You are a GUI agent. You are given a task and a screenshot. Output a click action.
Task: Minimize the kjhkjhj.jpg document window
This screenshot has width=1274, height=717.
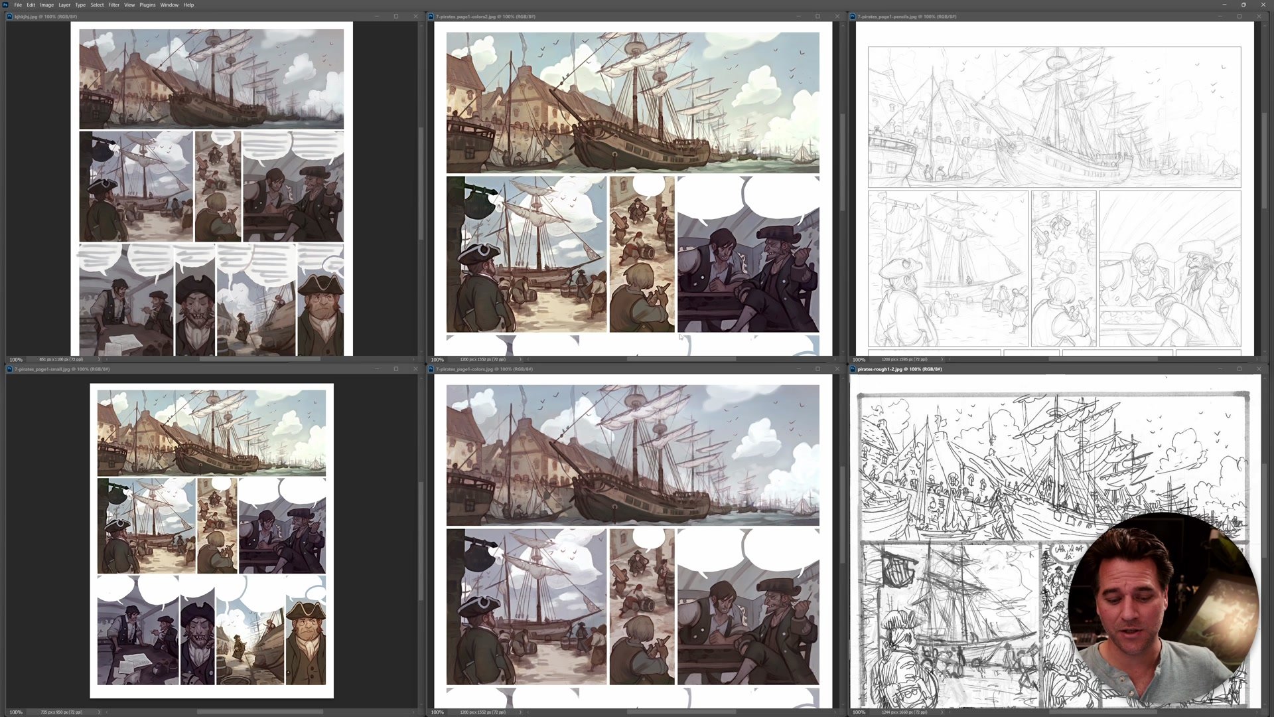[376, 15]
